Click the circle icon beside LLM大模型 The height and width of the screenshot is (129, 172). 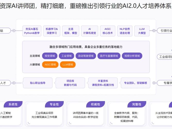coord(154,31)
